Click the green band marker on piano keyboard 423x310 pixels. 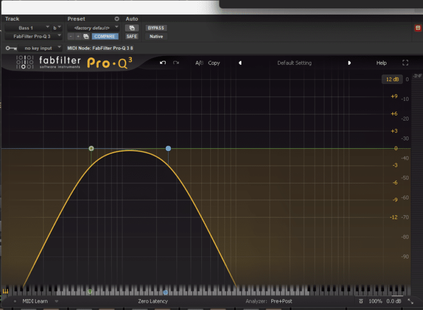pyautogui.click(x=90, y=291)
